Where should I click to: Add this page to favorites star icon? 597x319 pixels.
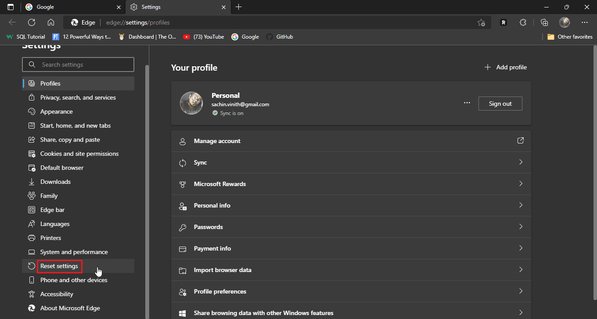coord(481,22)
